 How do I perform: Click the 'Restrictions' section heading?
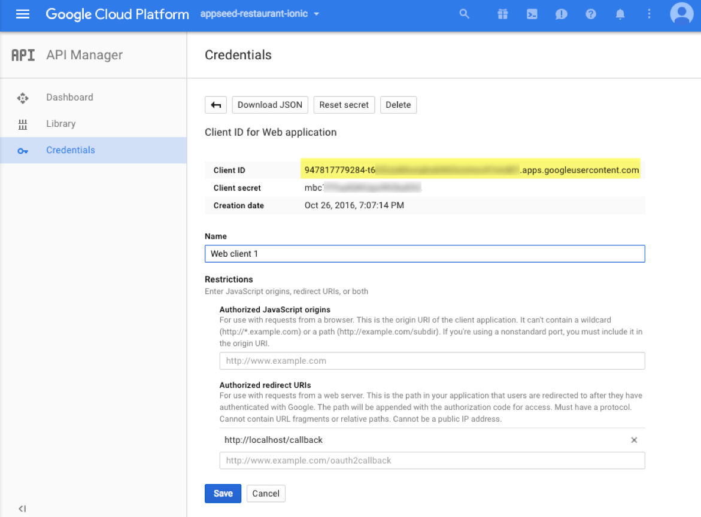[229, 279]
